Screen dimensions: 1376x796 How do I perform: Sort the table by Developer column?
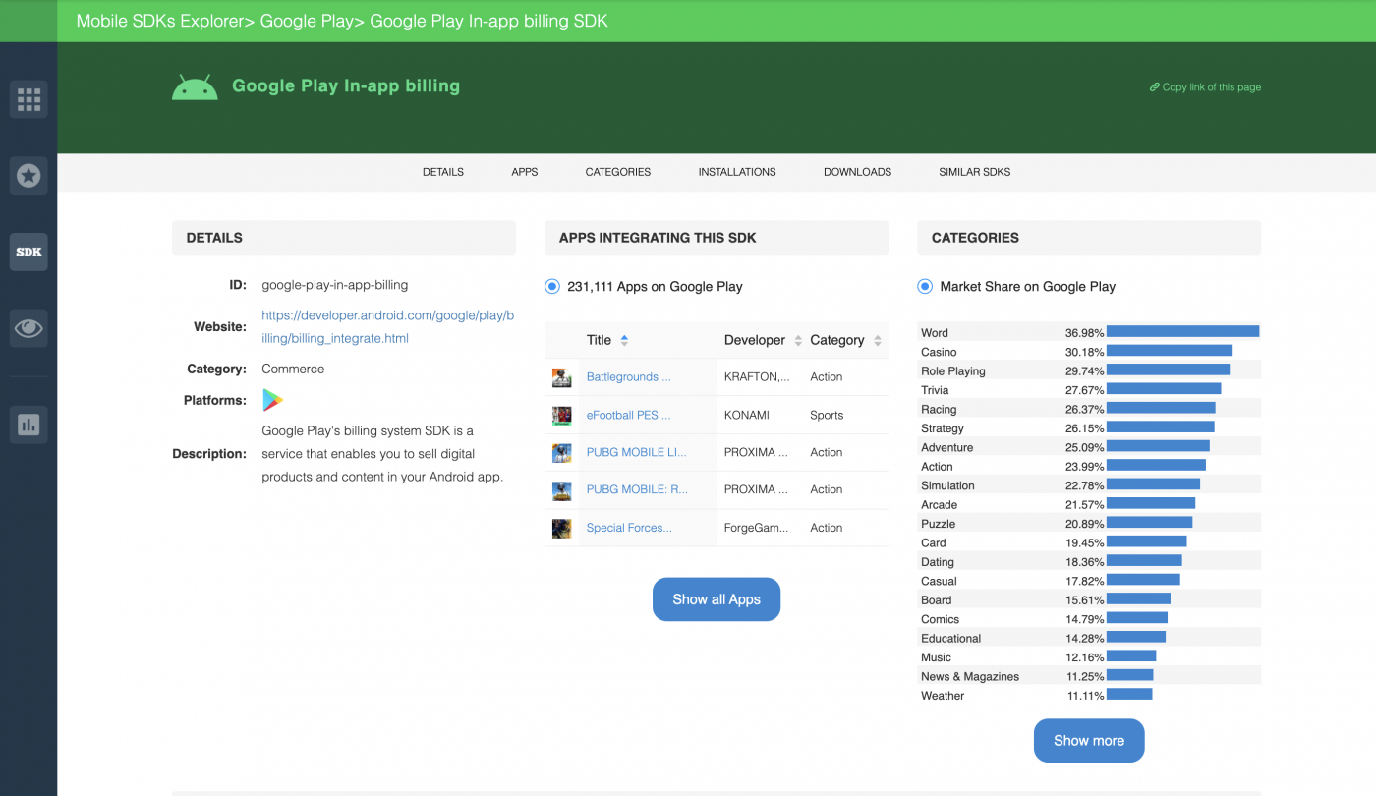798,340
